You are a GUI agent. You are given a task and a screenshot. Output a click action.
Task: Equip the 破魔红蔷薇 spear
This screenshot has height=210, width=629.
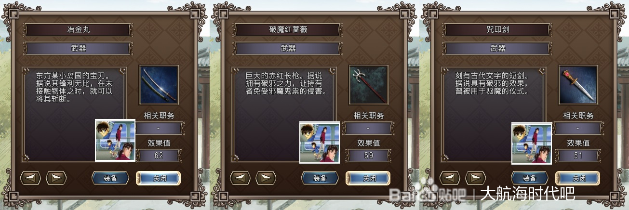[320, 178]
